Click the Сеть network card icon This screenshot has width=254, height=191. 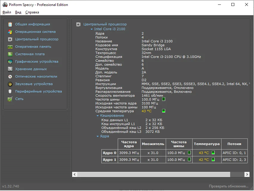(x=10, y=99)
